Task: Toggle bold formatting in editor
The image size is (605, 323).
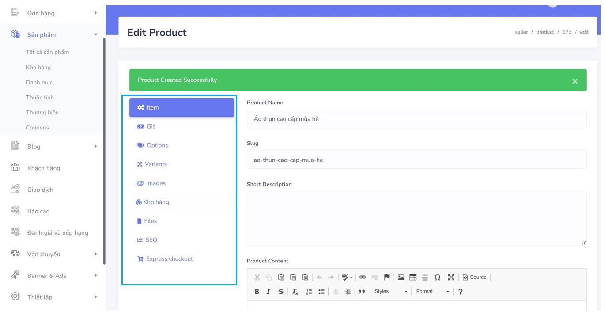Action: pyautogui.click(x=257, y=292)
